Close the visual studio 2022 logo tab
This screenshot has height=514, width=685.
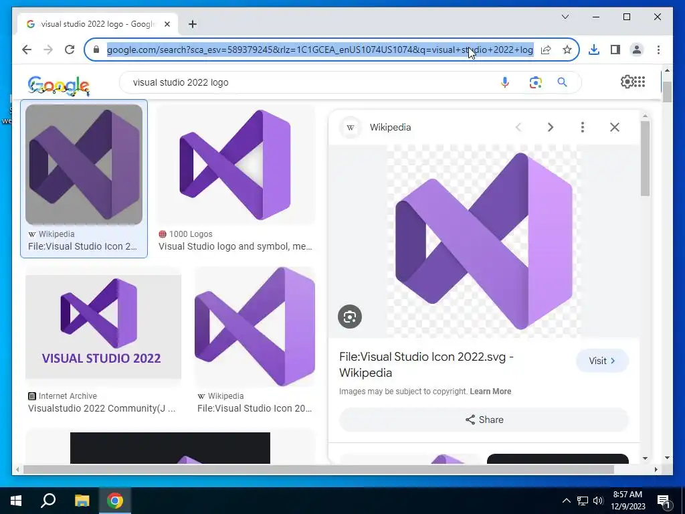[x=167, y=24]
